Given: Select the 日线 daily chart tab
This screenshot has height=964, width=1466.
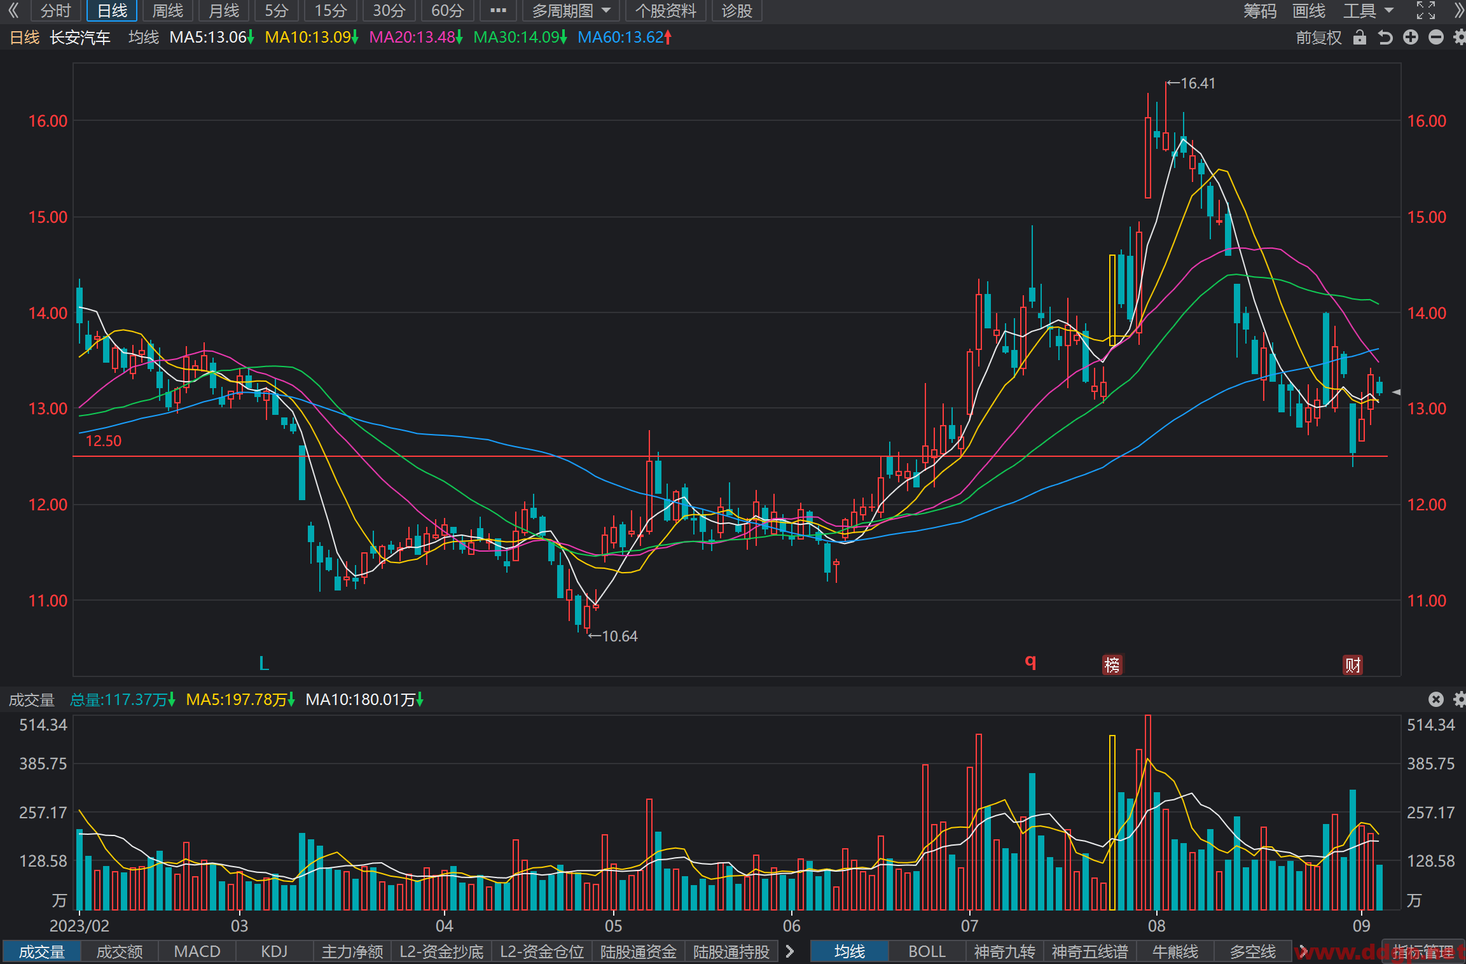Looking at the screenshot, I should [x=112, y=11].
